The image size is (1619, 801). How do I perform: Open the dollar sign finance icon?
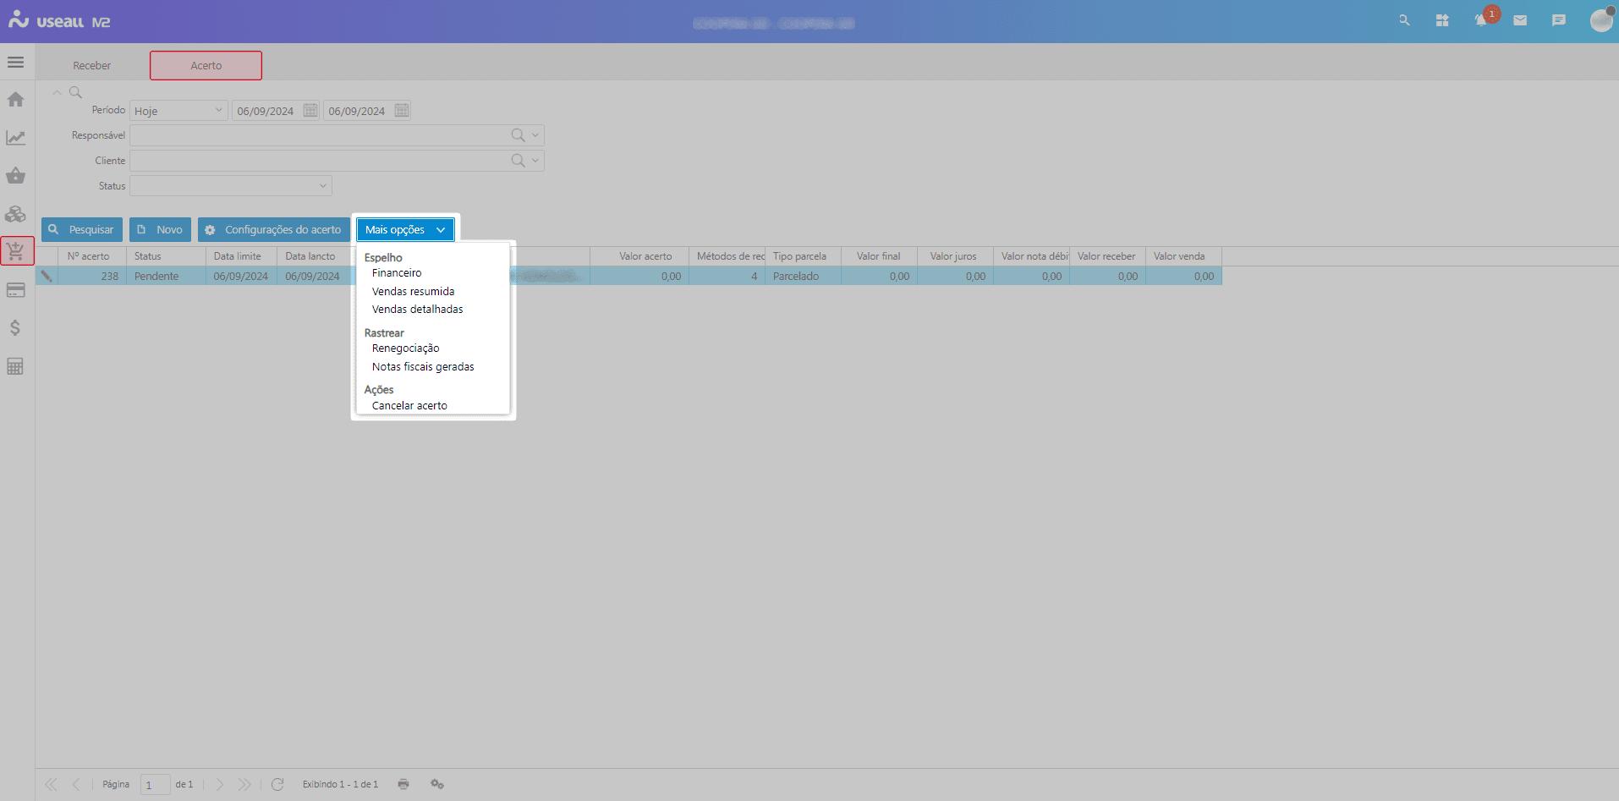(15, 328)
